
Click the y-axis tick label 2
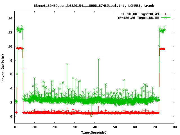point(11,102)
